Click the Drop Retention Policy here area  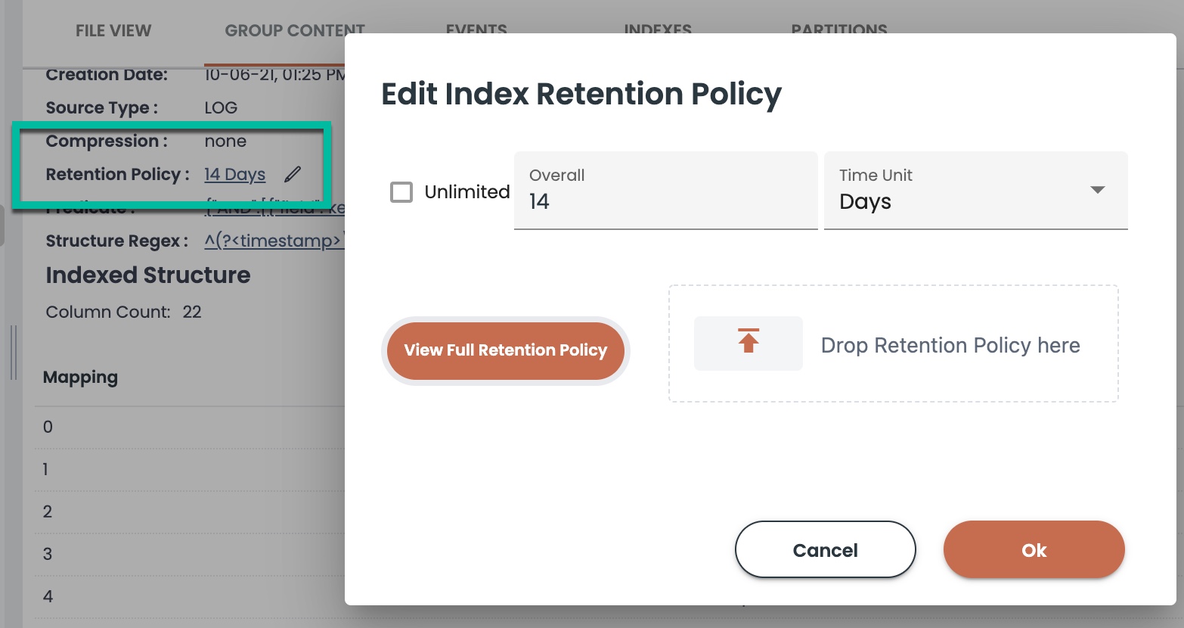coord(894,344)
